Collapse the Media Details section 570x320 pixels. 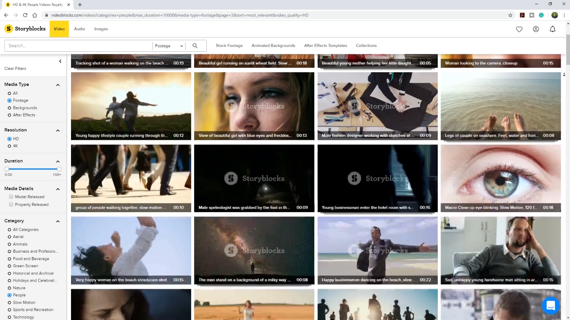point(58,189)
